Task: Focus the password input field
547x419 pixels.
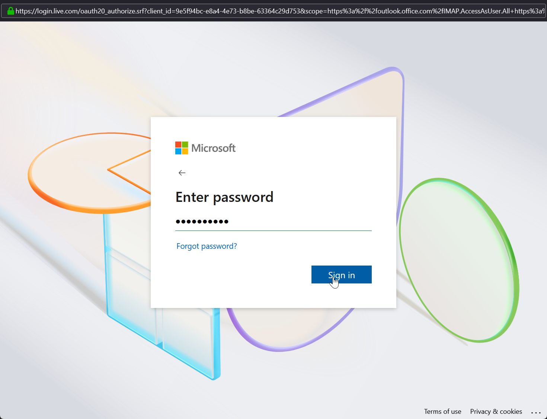Action: (x=273, y=222)
